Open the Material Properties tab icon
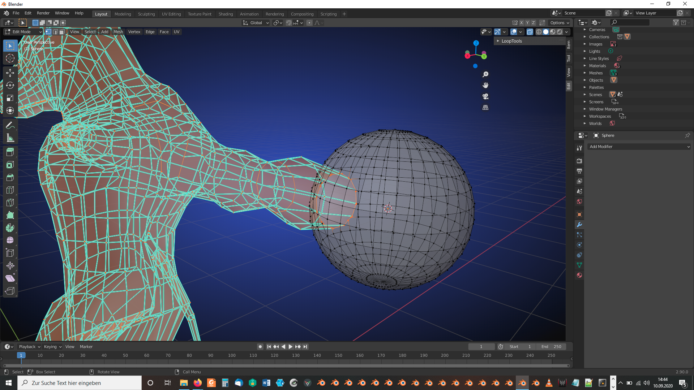 click(579, 275)
